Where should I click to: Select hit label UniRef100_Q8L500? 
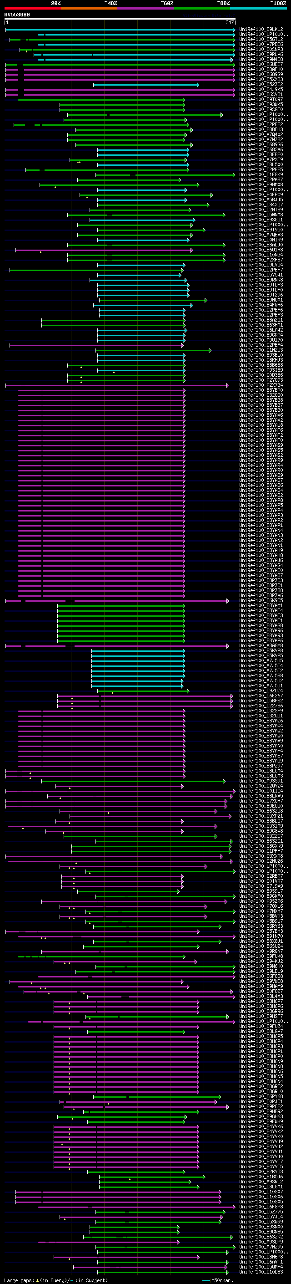(261, 164)
